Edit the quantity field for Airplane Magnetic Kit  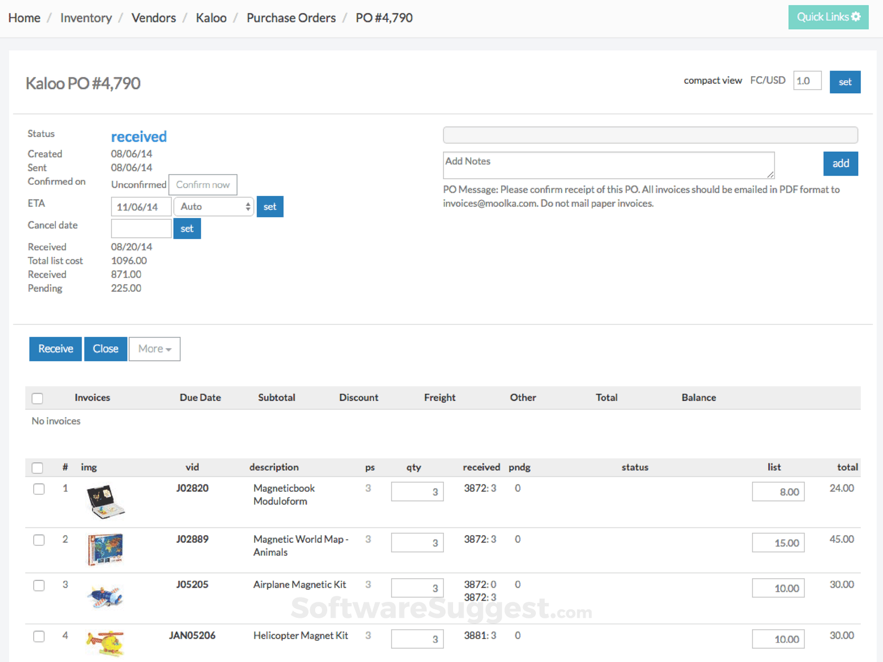coord(417,588)
